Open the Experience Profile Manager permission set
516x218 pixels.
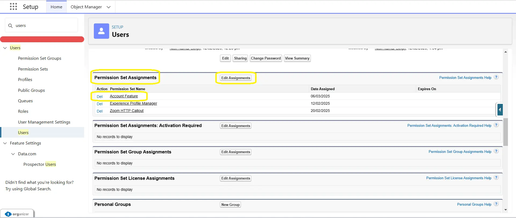coord(133,103)
